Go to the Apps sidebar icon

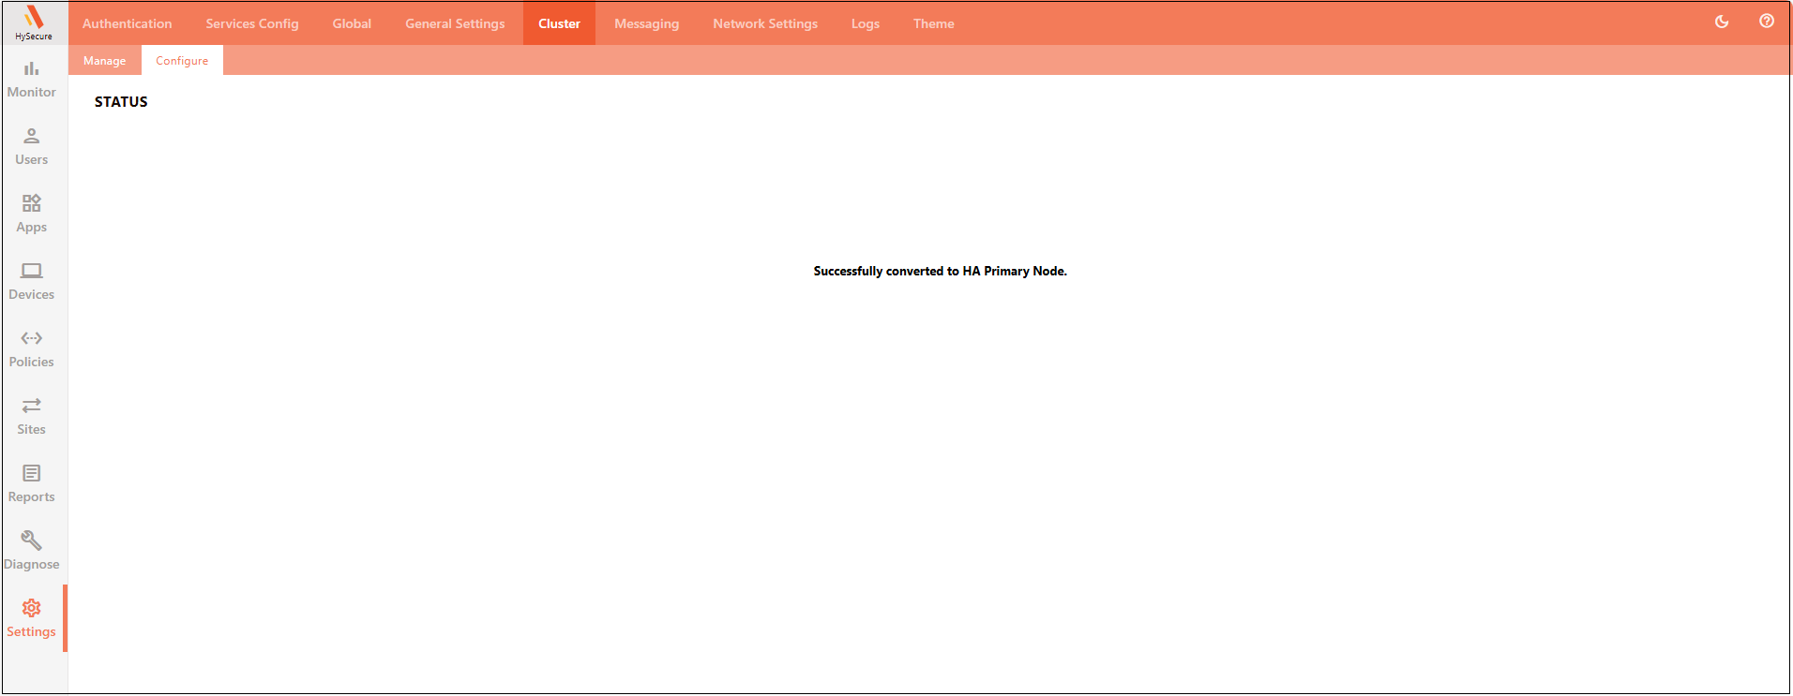[x=31, y=203]
